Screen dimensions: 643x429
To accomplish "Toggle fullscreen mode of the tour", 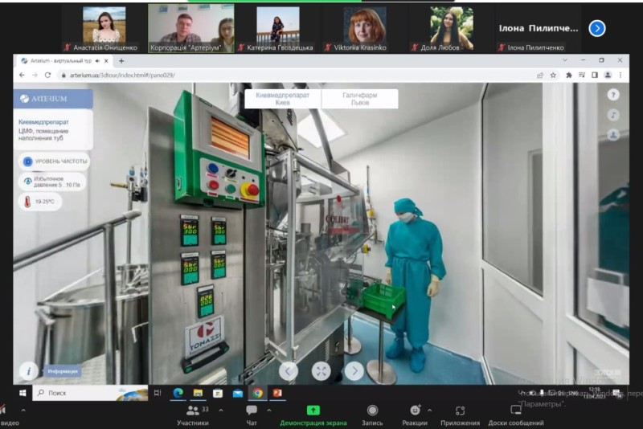I will [x=321, y=370].
